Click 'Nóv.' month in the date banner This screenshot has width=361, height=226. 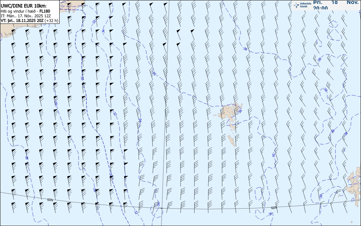352,2
